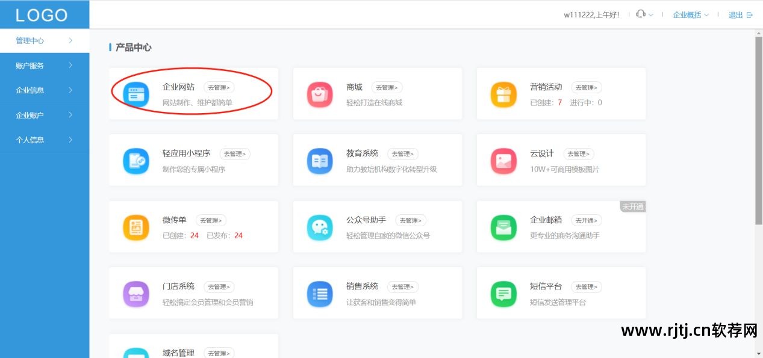Open the 企业邮箱 green envelope icon
Screen dimensions: 763x358
click(503, 227)
